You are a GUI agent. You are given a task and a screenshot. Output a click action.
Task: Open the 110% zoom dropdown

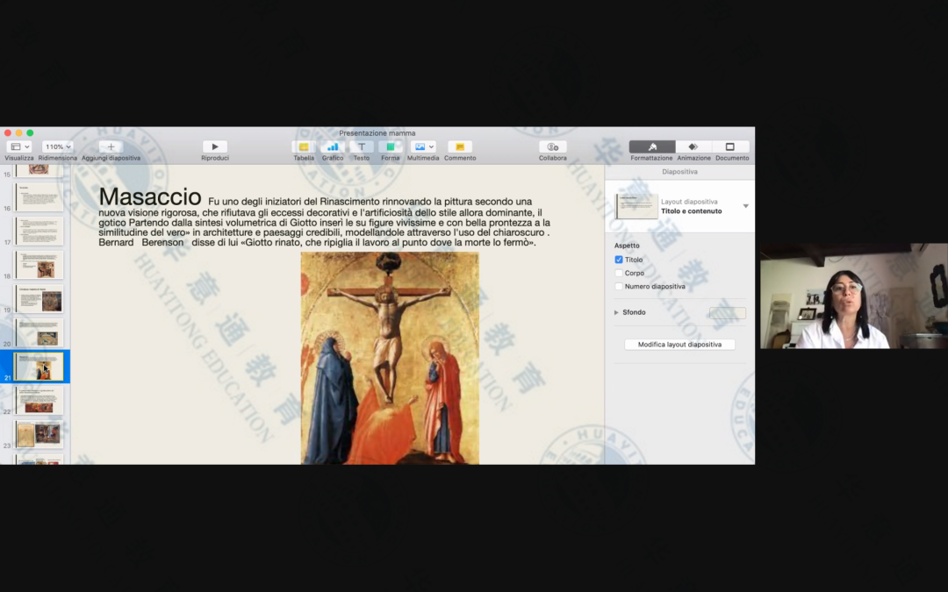click(x=57, y=146)
